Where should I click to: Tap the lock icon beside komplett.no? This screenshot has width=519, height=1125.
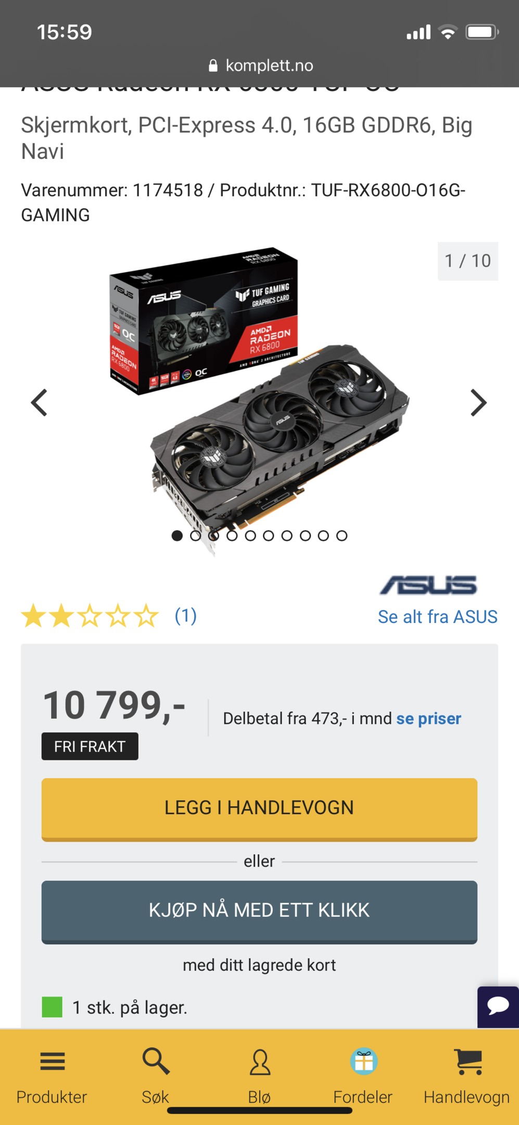(212, 65)
